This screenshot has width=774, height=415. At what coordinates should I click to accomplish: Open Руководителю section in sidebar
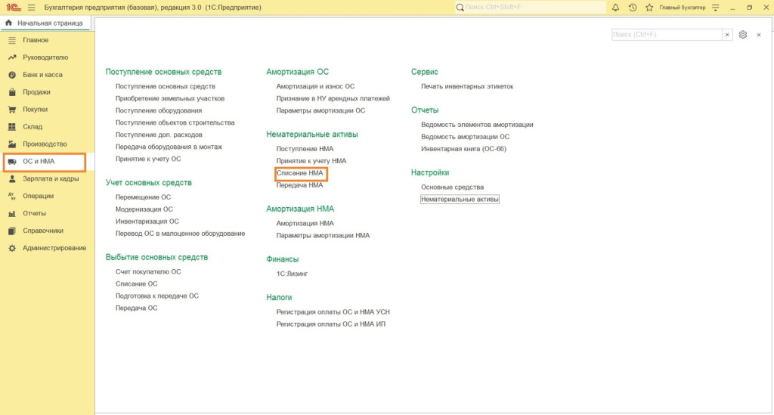47,57
